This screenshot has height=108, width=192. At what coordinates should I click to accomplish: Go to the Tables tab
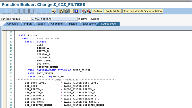tap(73, 24)
